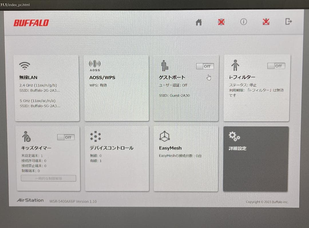
Task: Click the crossed-out internet status icon
Action: [x=221, y=22]
